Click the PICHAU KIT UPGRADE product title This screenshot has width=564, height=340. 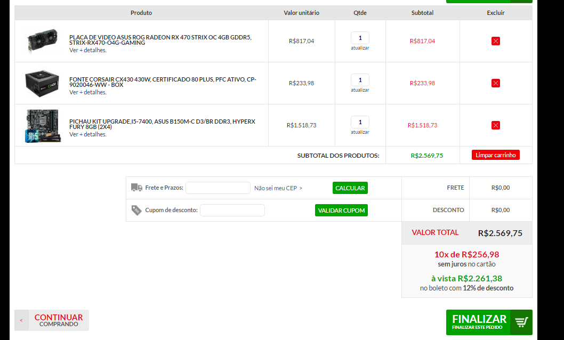click(x=162, y=124)
